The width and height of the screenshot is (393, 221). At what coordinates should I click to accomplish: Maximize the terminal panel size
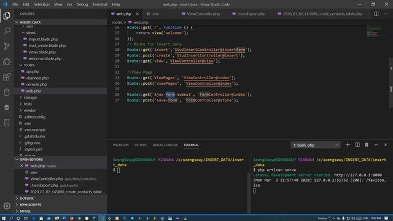point(376,145)
